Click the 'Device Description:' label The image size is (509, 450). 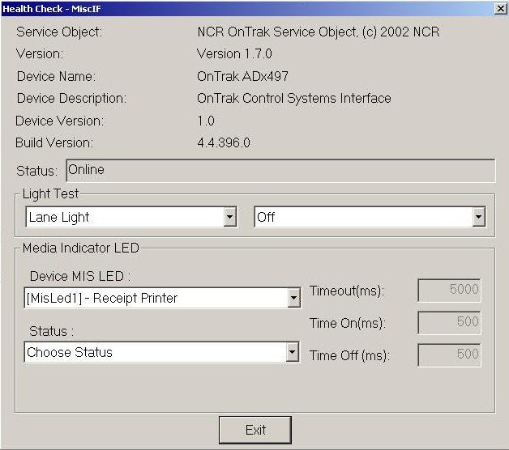pos(72,99)
